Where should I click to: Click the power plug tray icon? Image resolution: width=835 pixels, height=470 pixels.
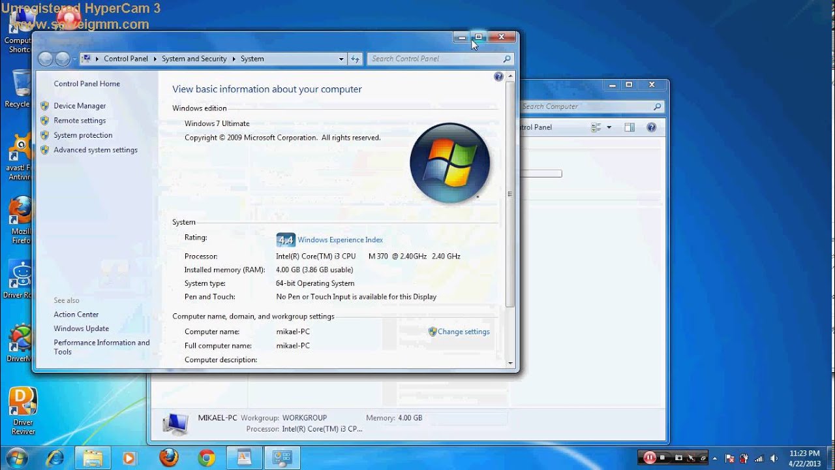tap(744, 458)
